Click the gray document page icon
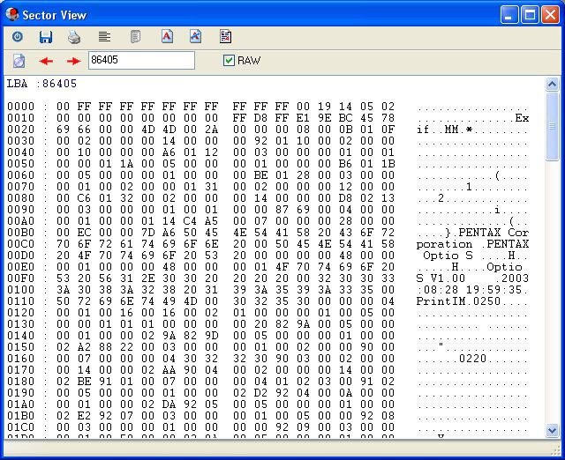The width and height of the screenshot is (565, 460). [135, 37]
